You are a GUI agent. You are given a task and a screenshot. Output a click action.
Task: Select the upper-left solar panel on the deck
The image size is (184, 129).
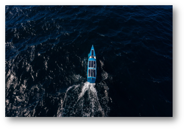[90, 64]
